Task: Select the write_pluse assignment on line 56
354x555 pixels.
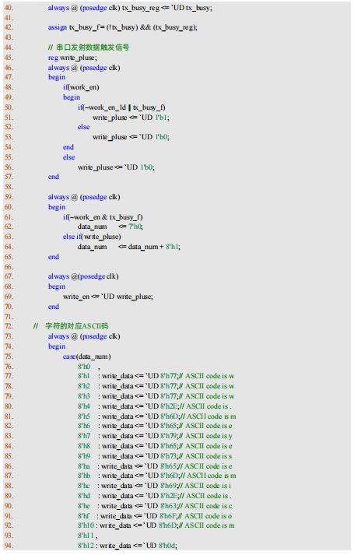Action: coord(116,167)
